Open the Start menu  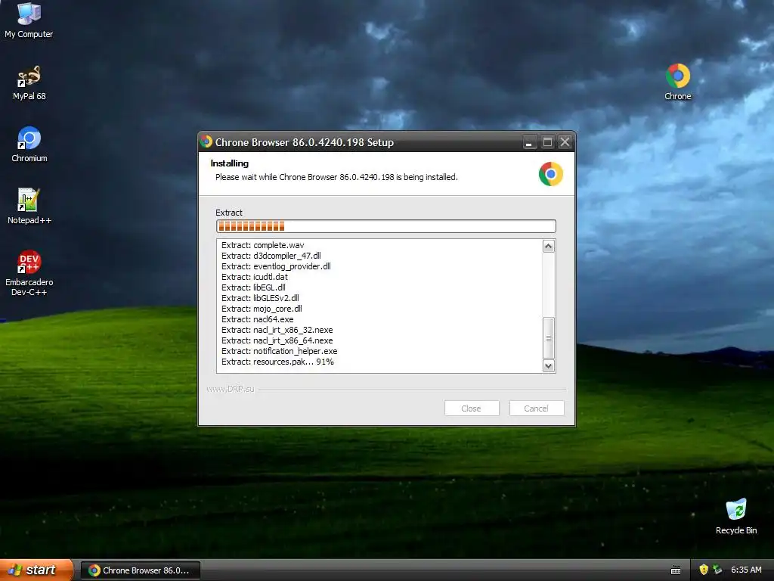pyautogui.click(x=36, y=570)
